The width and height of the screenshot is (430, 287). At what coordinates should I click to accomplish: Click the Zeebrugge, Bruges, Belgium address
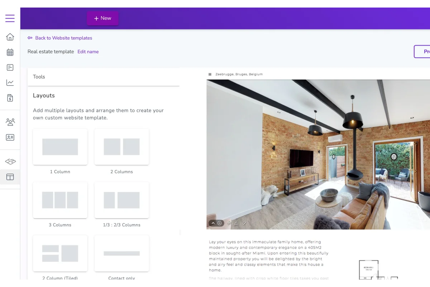click(x=239, y=74)
